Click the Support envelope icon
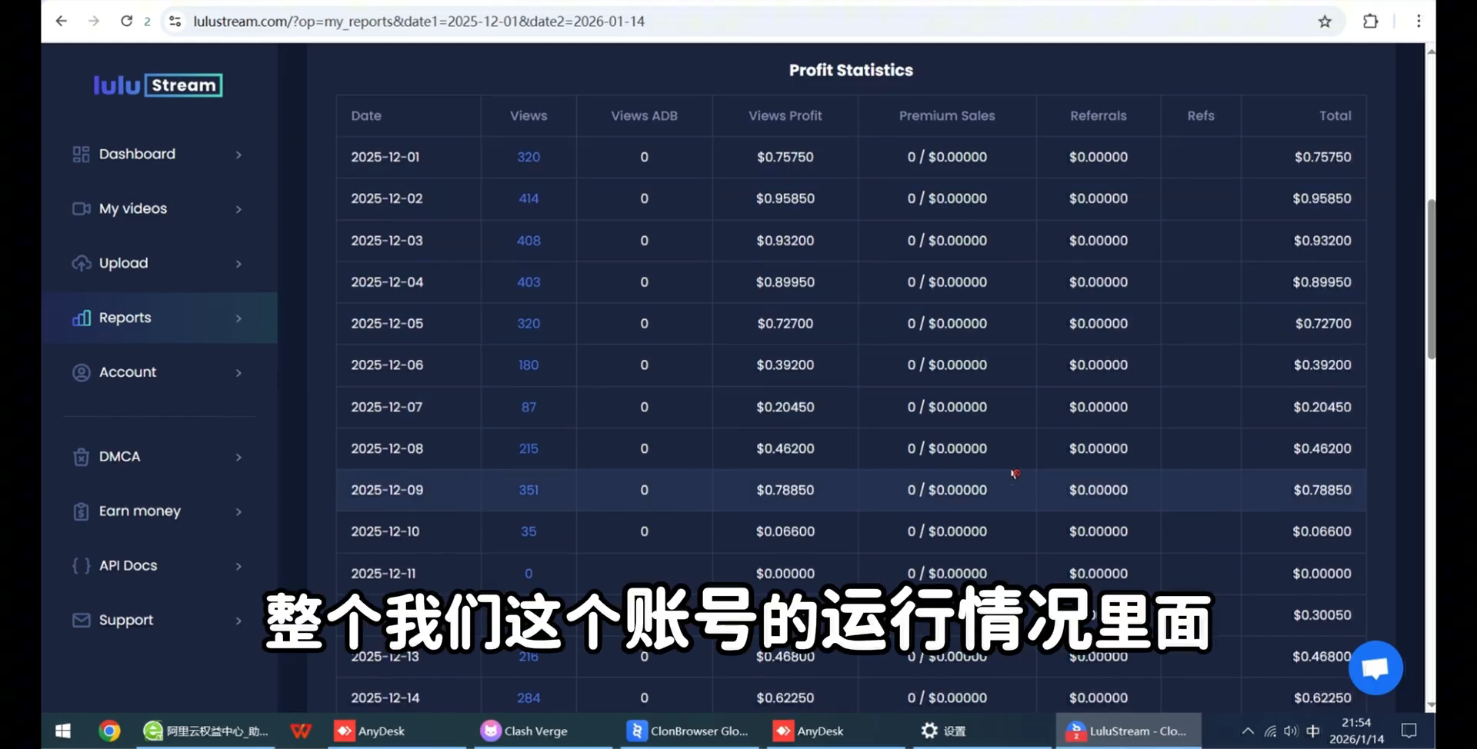1477x749 pixels. (x=81, y=620)
